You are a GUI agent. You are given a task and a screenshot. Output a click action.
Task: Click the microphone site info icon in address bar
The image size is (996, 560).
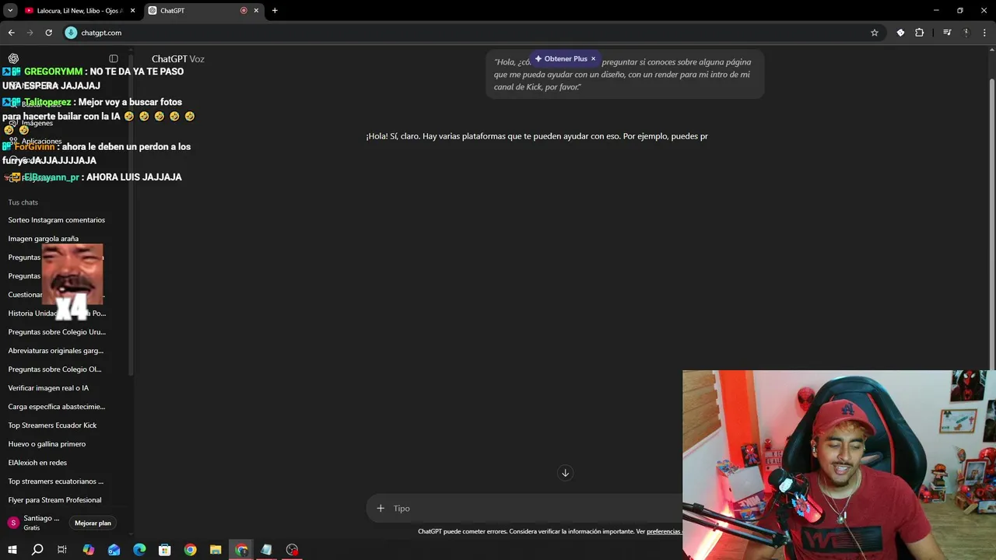point(71,33)
